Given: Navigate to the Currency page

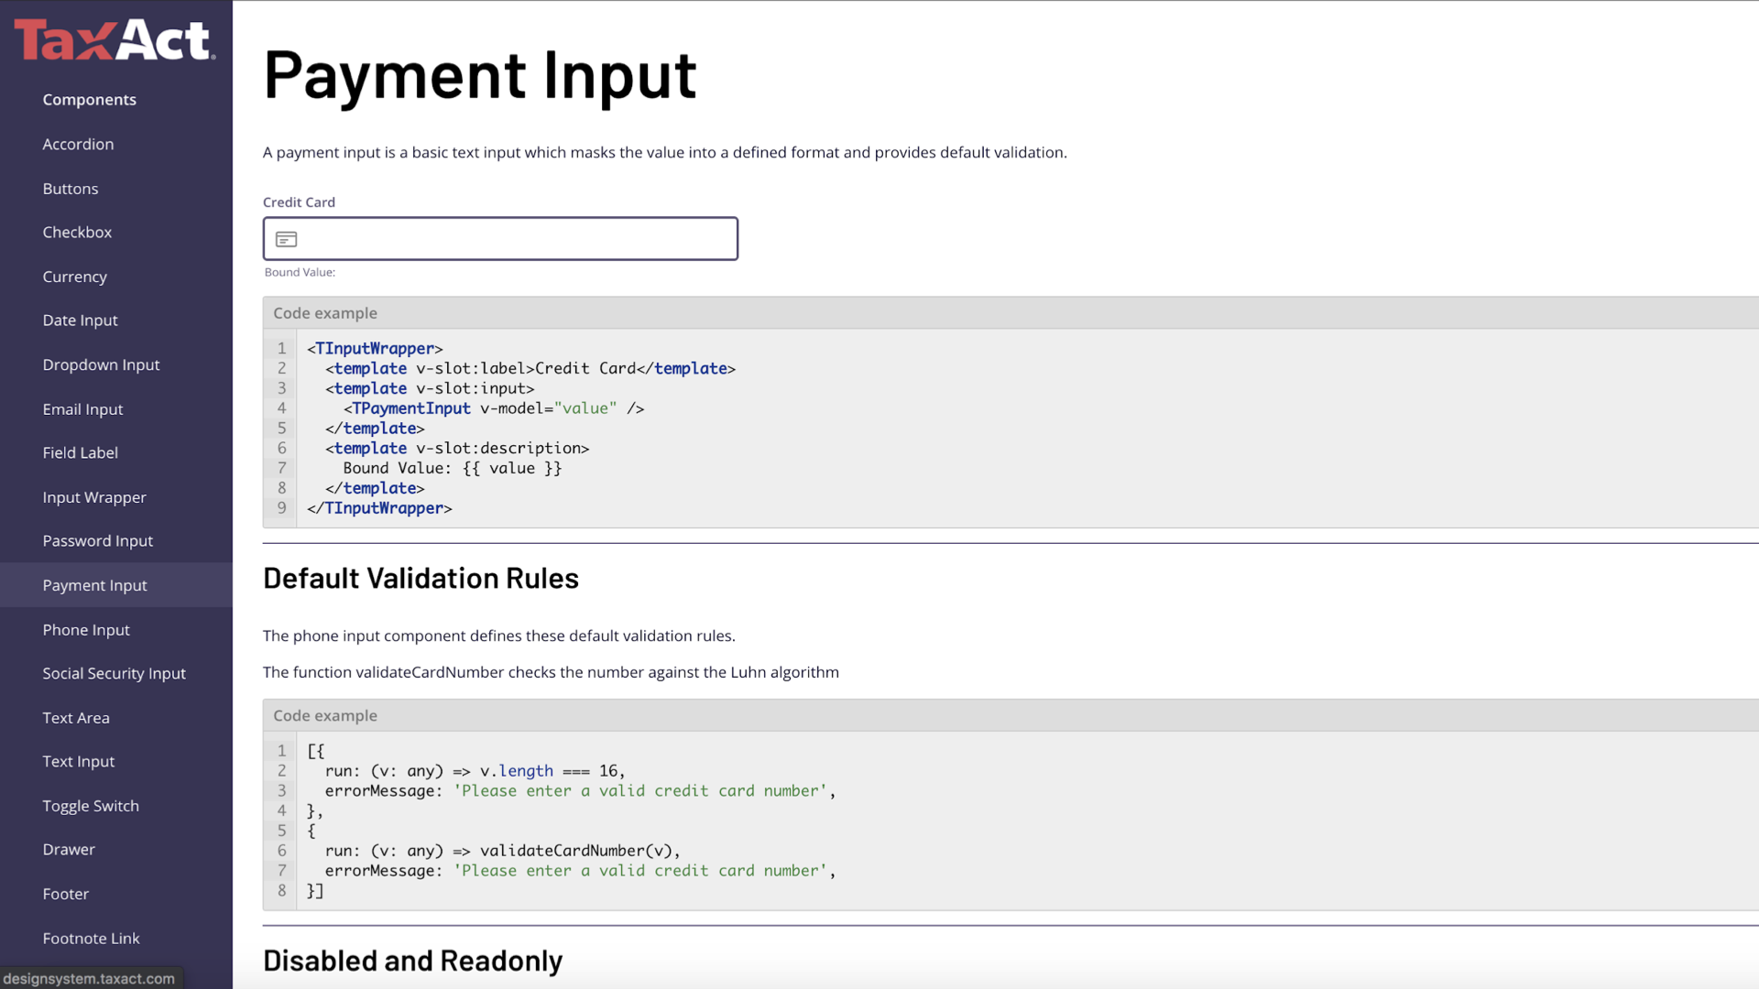Looking at the screenshot, I should (74, 277).
